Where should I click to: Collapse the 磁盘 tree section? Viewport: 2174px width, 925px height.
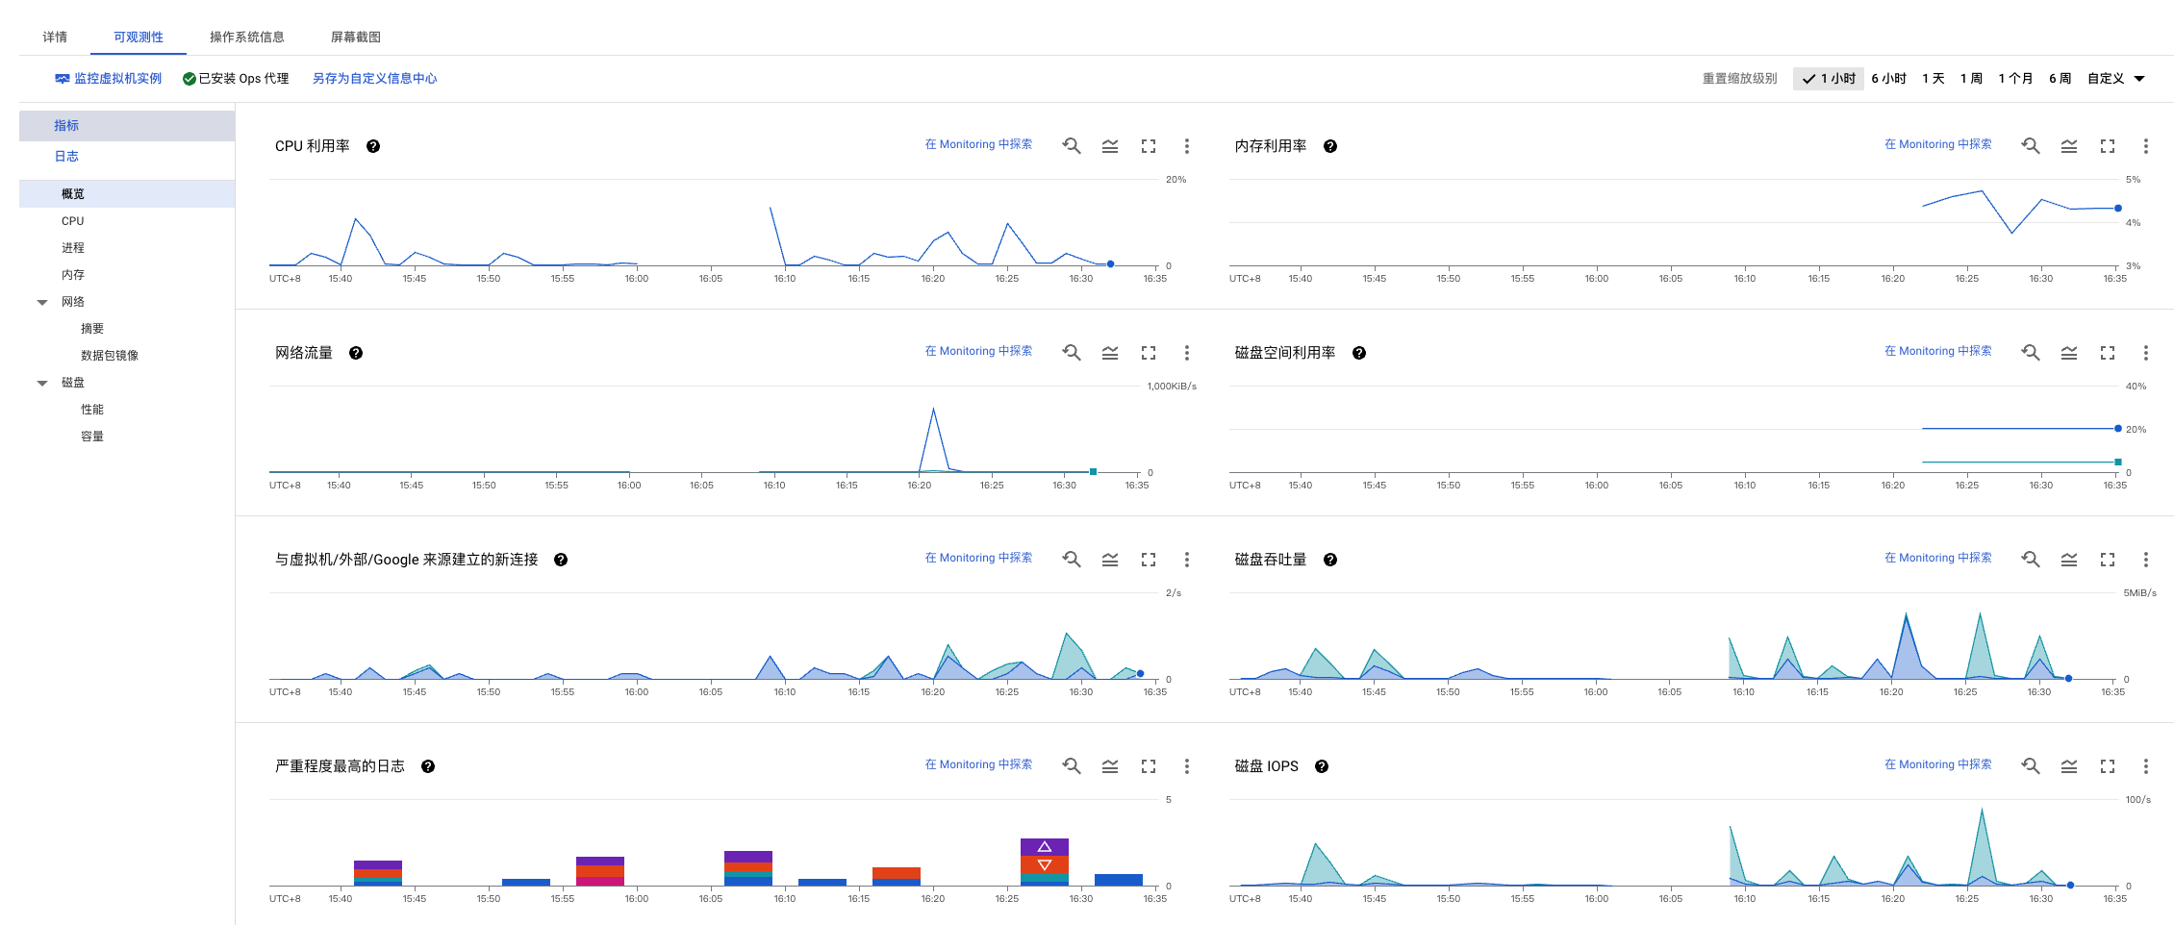coord(42,383)
